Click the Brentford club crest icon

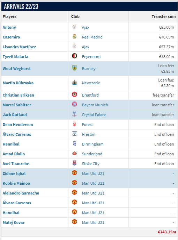coord(74,94)
